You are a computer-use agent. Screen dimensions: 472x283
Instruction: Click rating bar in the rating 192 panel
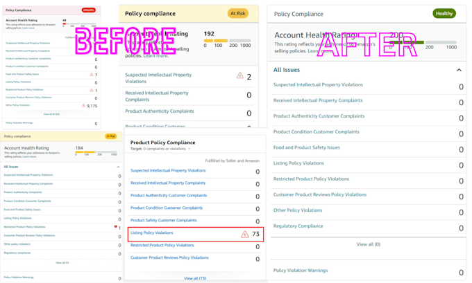227,41
